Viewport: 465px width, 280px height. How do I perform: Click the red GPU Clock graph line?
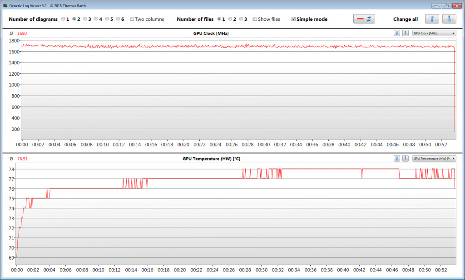(x=227, y=46)
